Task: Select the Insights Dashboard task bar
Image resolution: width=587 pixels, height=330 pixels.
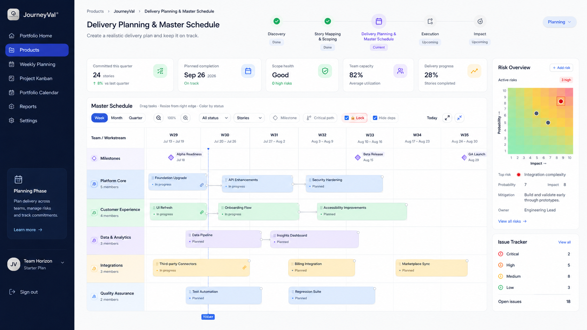Action: click(314, 239)
